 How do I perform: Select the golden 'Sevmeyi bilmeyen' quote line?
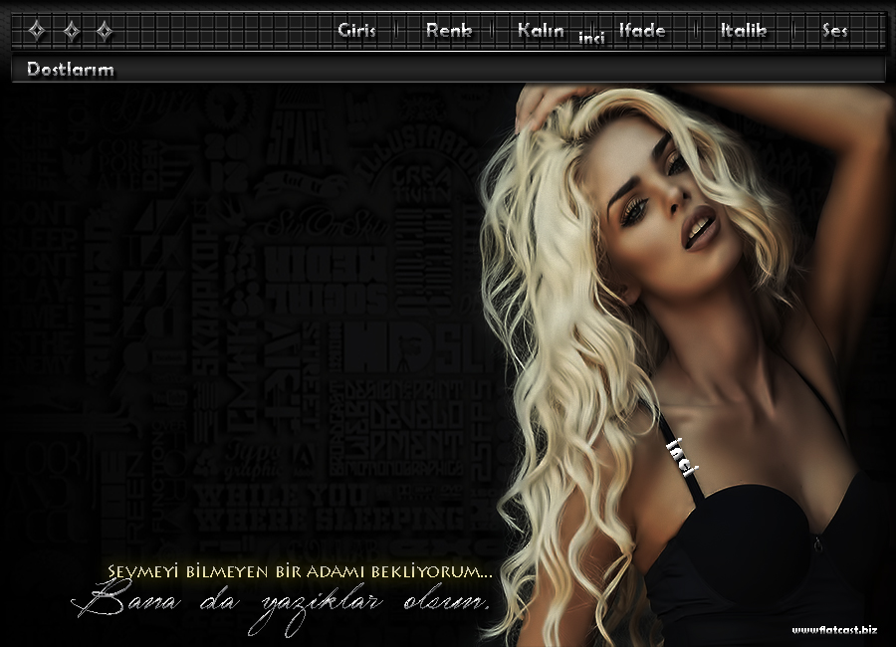pos(299,572)
